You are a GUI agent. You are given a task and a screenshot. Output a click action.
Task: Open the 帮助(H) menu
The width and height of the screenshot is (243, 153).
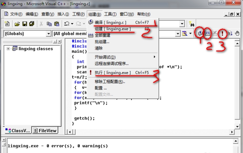point(144,14)
